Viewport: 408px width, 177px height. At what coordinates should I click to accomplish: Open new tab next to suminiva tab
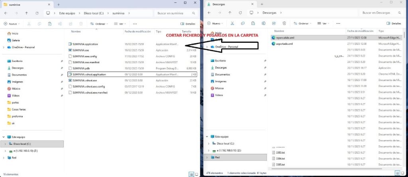point(59,4)
